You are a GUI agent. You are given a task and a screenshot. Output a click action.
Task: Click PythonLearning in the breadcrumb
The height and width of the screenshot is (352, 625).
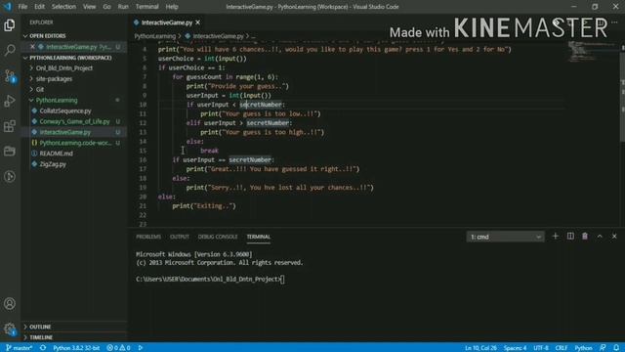[154, 36]
